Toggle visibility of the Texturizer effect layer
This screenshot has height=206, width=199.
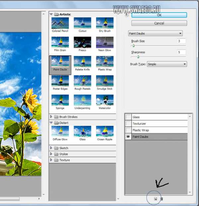(128, 124)
